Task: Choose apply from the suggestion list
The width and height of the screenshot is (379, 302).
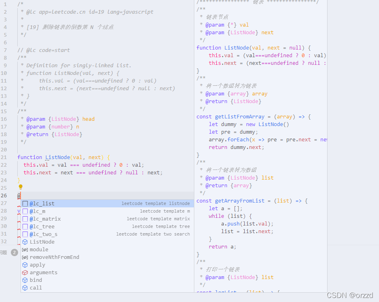Action: (x=107, y=265)
